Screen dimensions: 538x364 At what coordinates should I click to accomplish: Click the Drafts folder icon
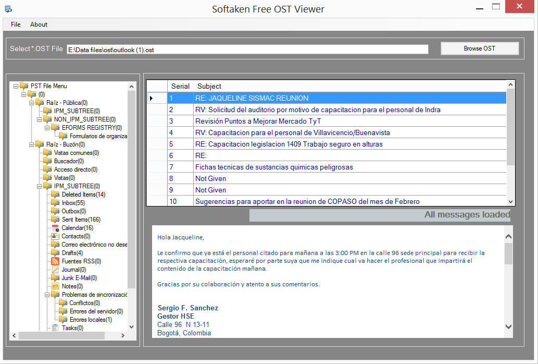55,253
